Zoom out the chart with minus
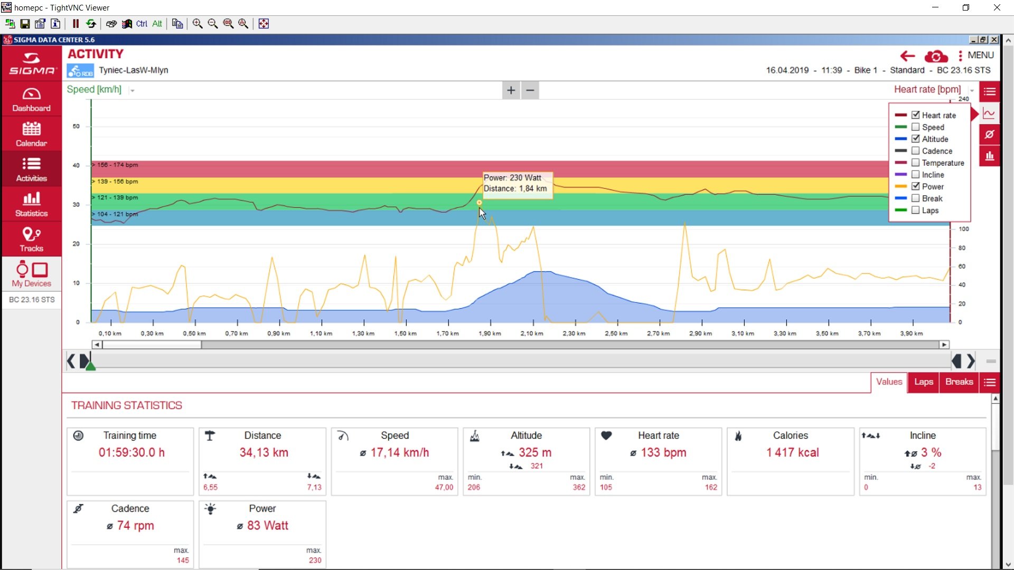The width and height of the screenshot is (1014, 570). point(530,90)
